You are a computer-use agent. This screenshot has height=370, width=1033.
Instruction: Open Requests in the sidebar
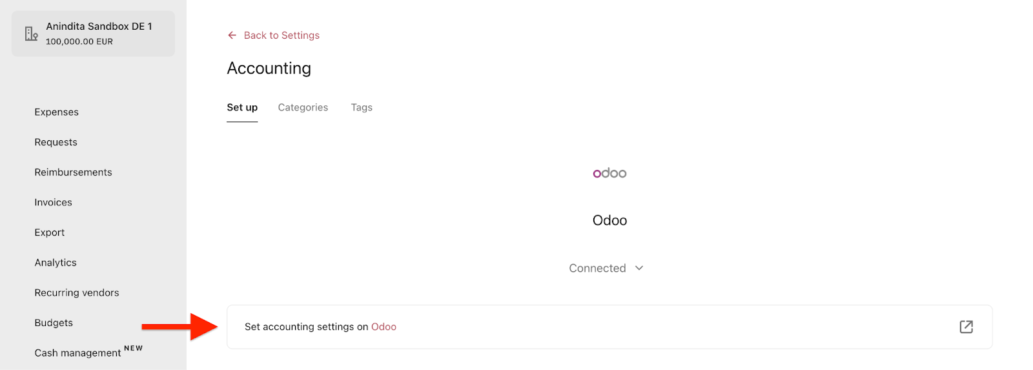tap(56, 142)
